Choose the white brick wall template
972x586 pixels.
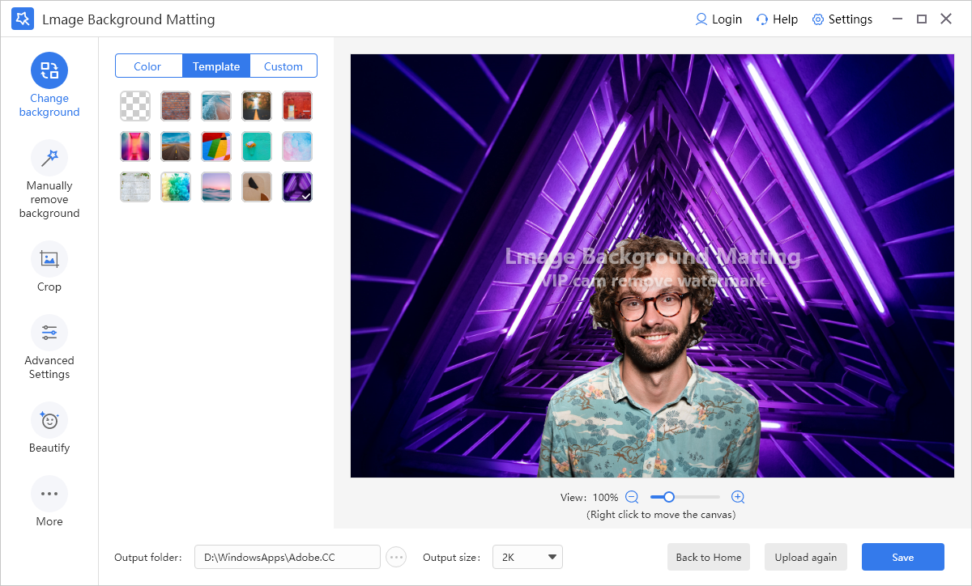pos(135,187)
